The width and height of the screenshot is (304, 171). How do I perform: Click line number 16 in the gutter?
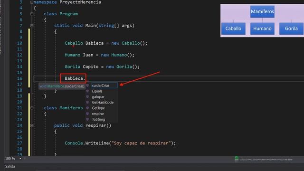click(x=19, y=78)
